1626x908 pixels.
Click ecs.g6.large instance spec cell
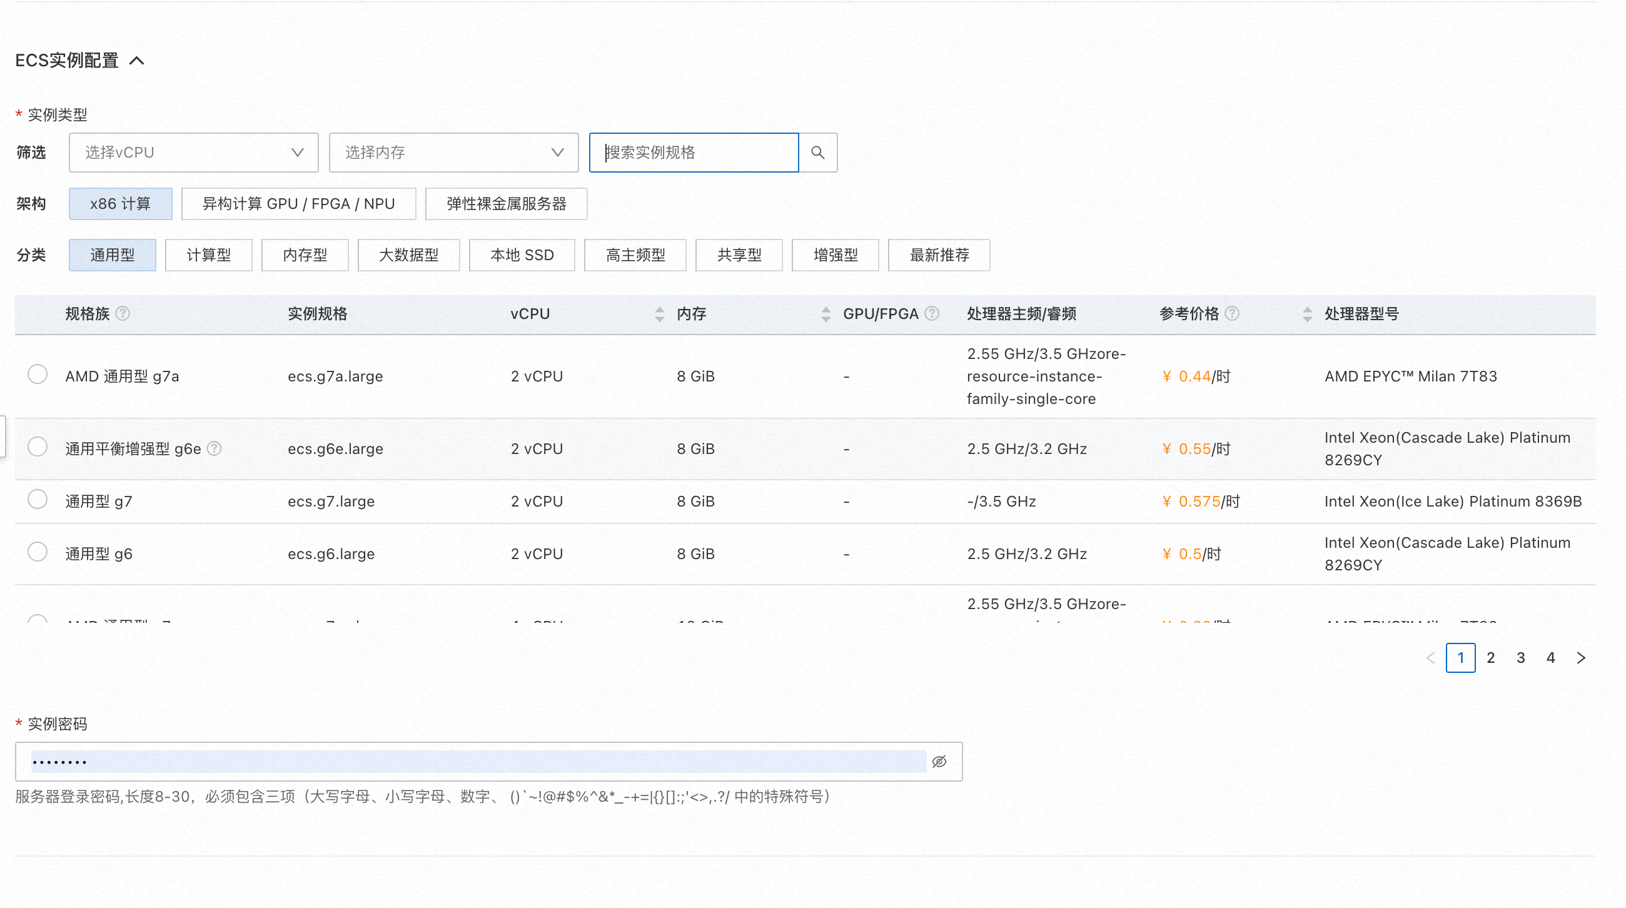[331, 553]
